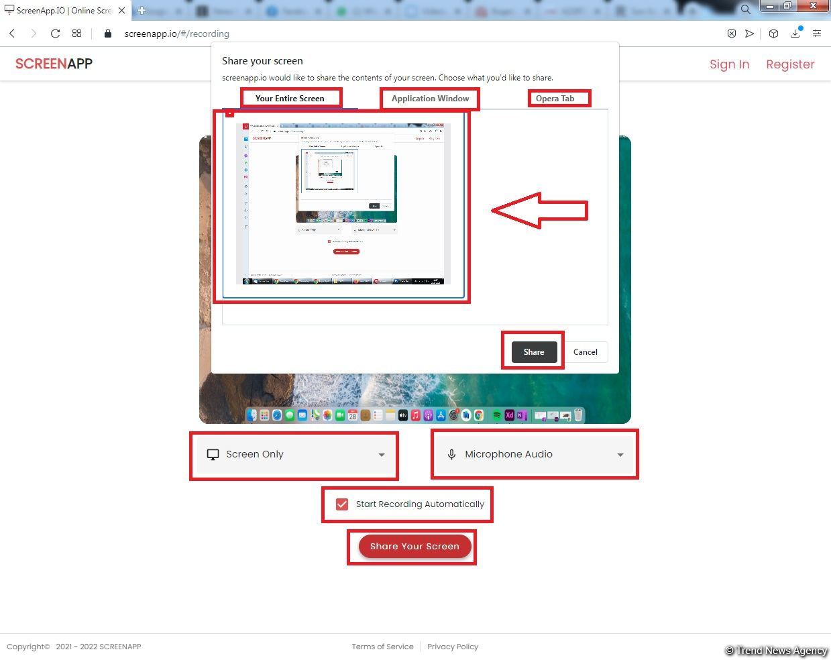The image size is (831, 660).
Task: Click the paper plane flow icon
Action: pyautogui.click(x=750, y=34)
